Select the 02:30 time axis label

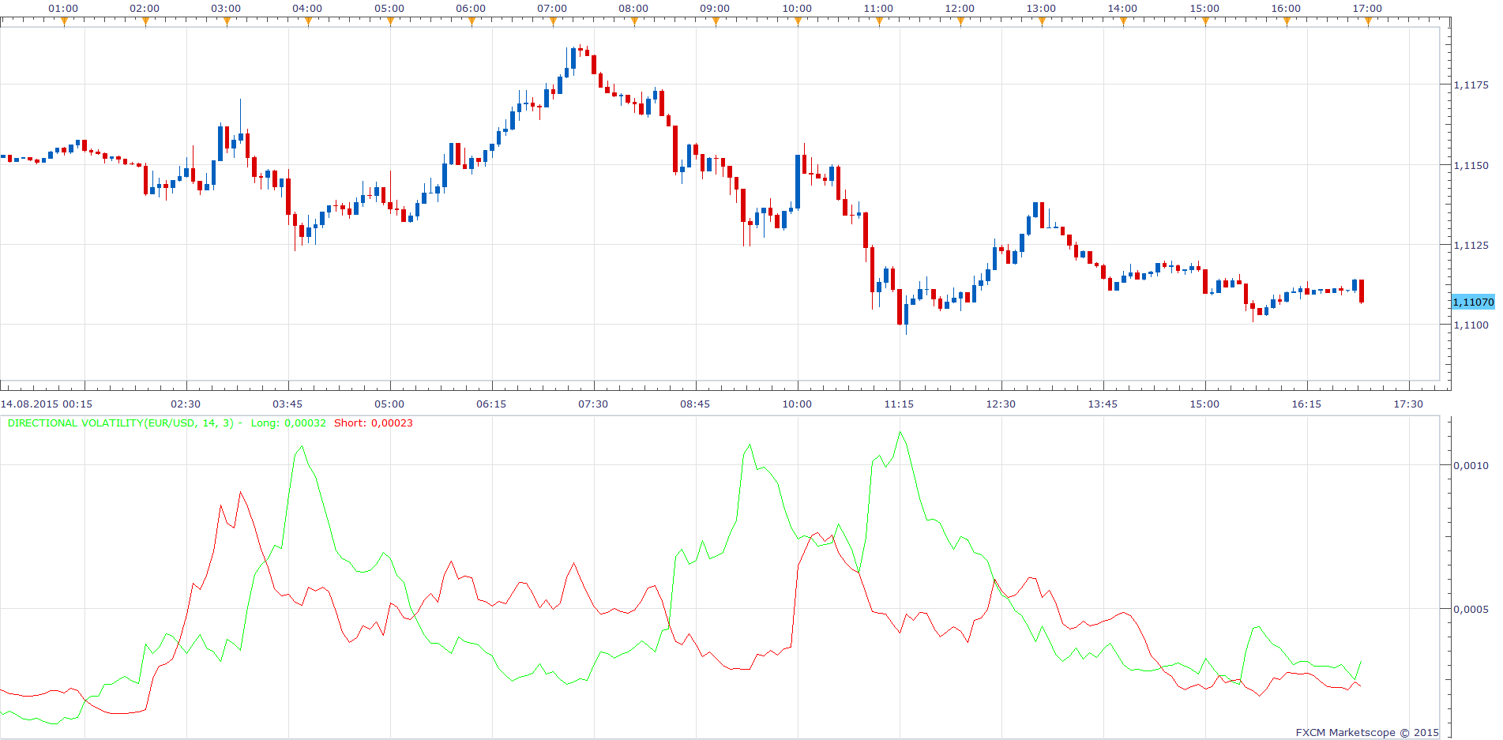coord(186,404)
